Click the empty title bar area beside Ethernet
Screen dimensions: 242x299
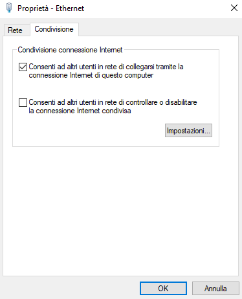[x=155, y=8]
